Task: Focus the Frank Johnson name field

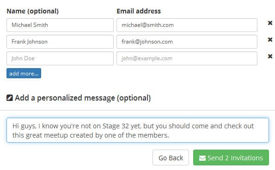Action: (x=60, y=42)
